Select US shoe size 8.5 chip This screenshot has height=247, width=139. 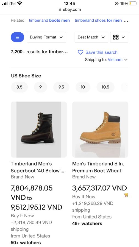[x=20, y=87]
